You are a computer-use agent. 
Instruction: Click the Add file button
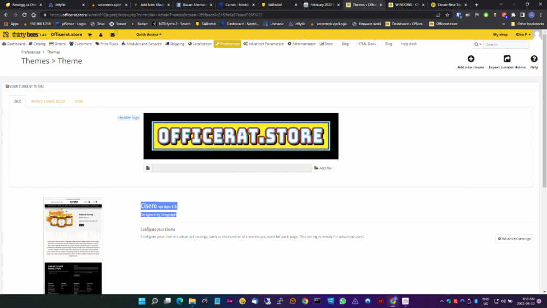click(323, 168)
